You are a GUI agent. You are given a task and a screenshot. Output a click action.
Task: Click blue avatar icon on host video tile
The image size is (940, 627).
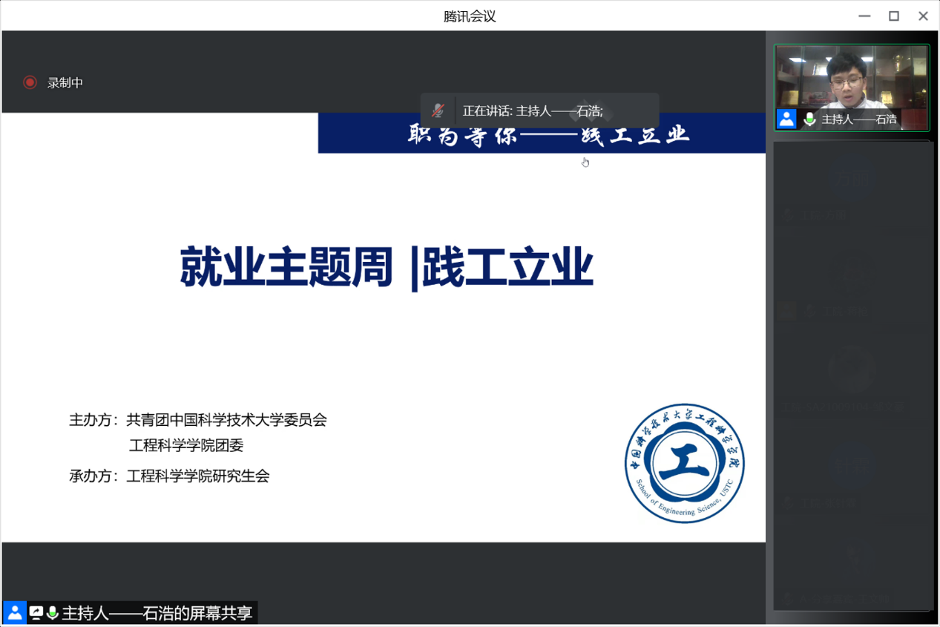(786, 119)
